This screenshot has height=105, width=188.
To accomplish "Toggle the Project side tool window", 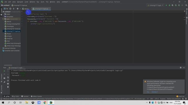I will pos(1,12).
